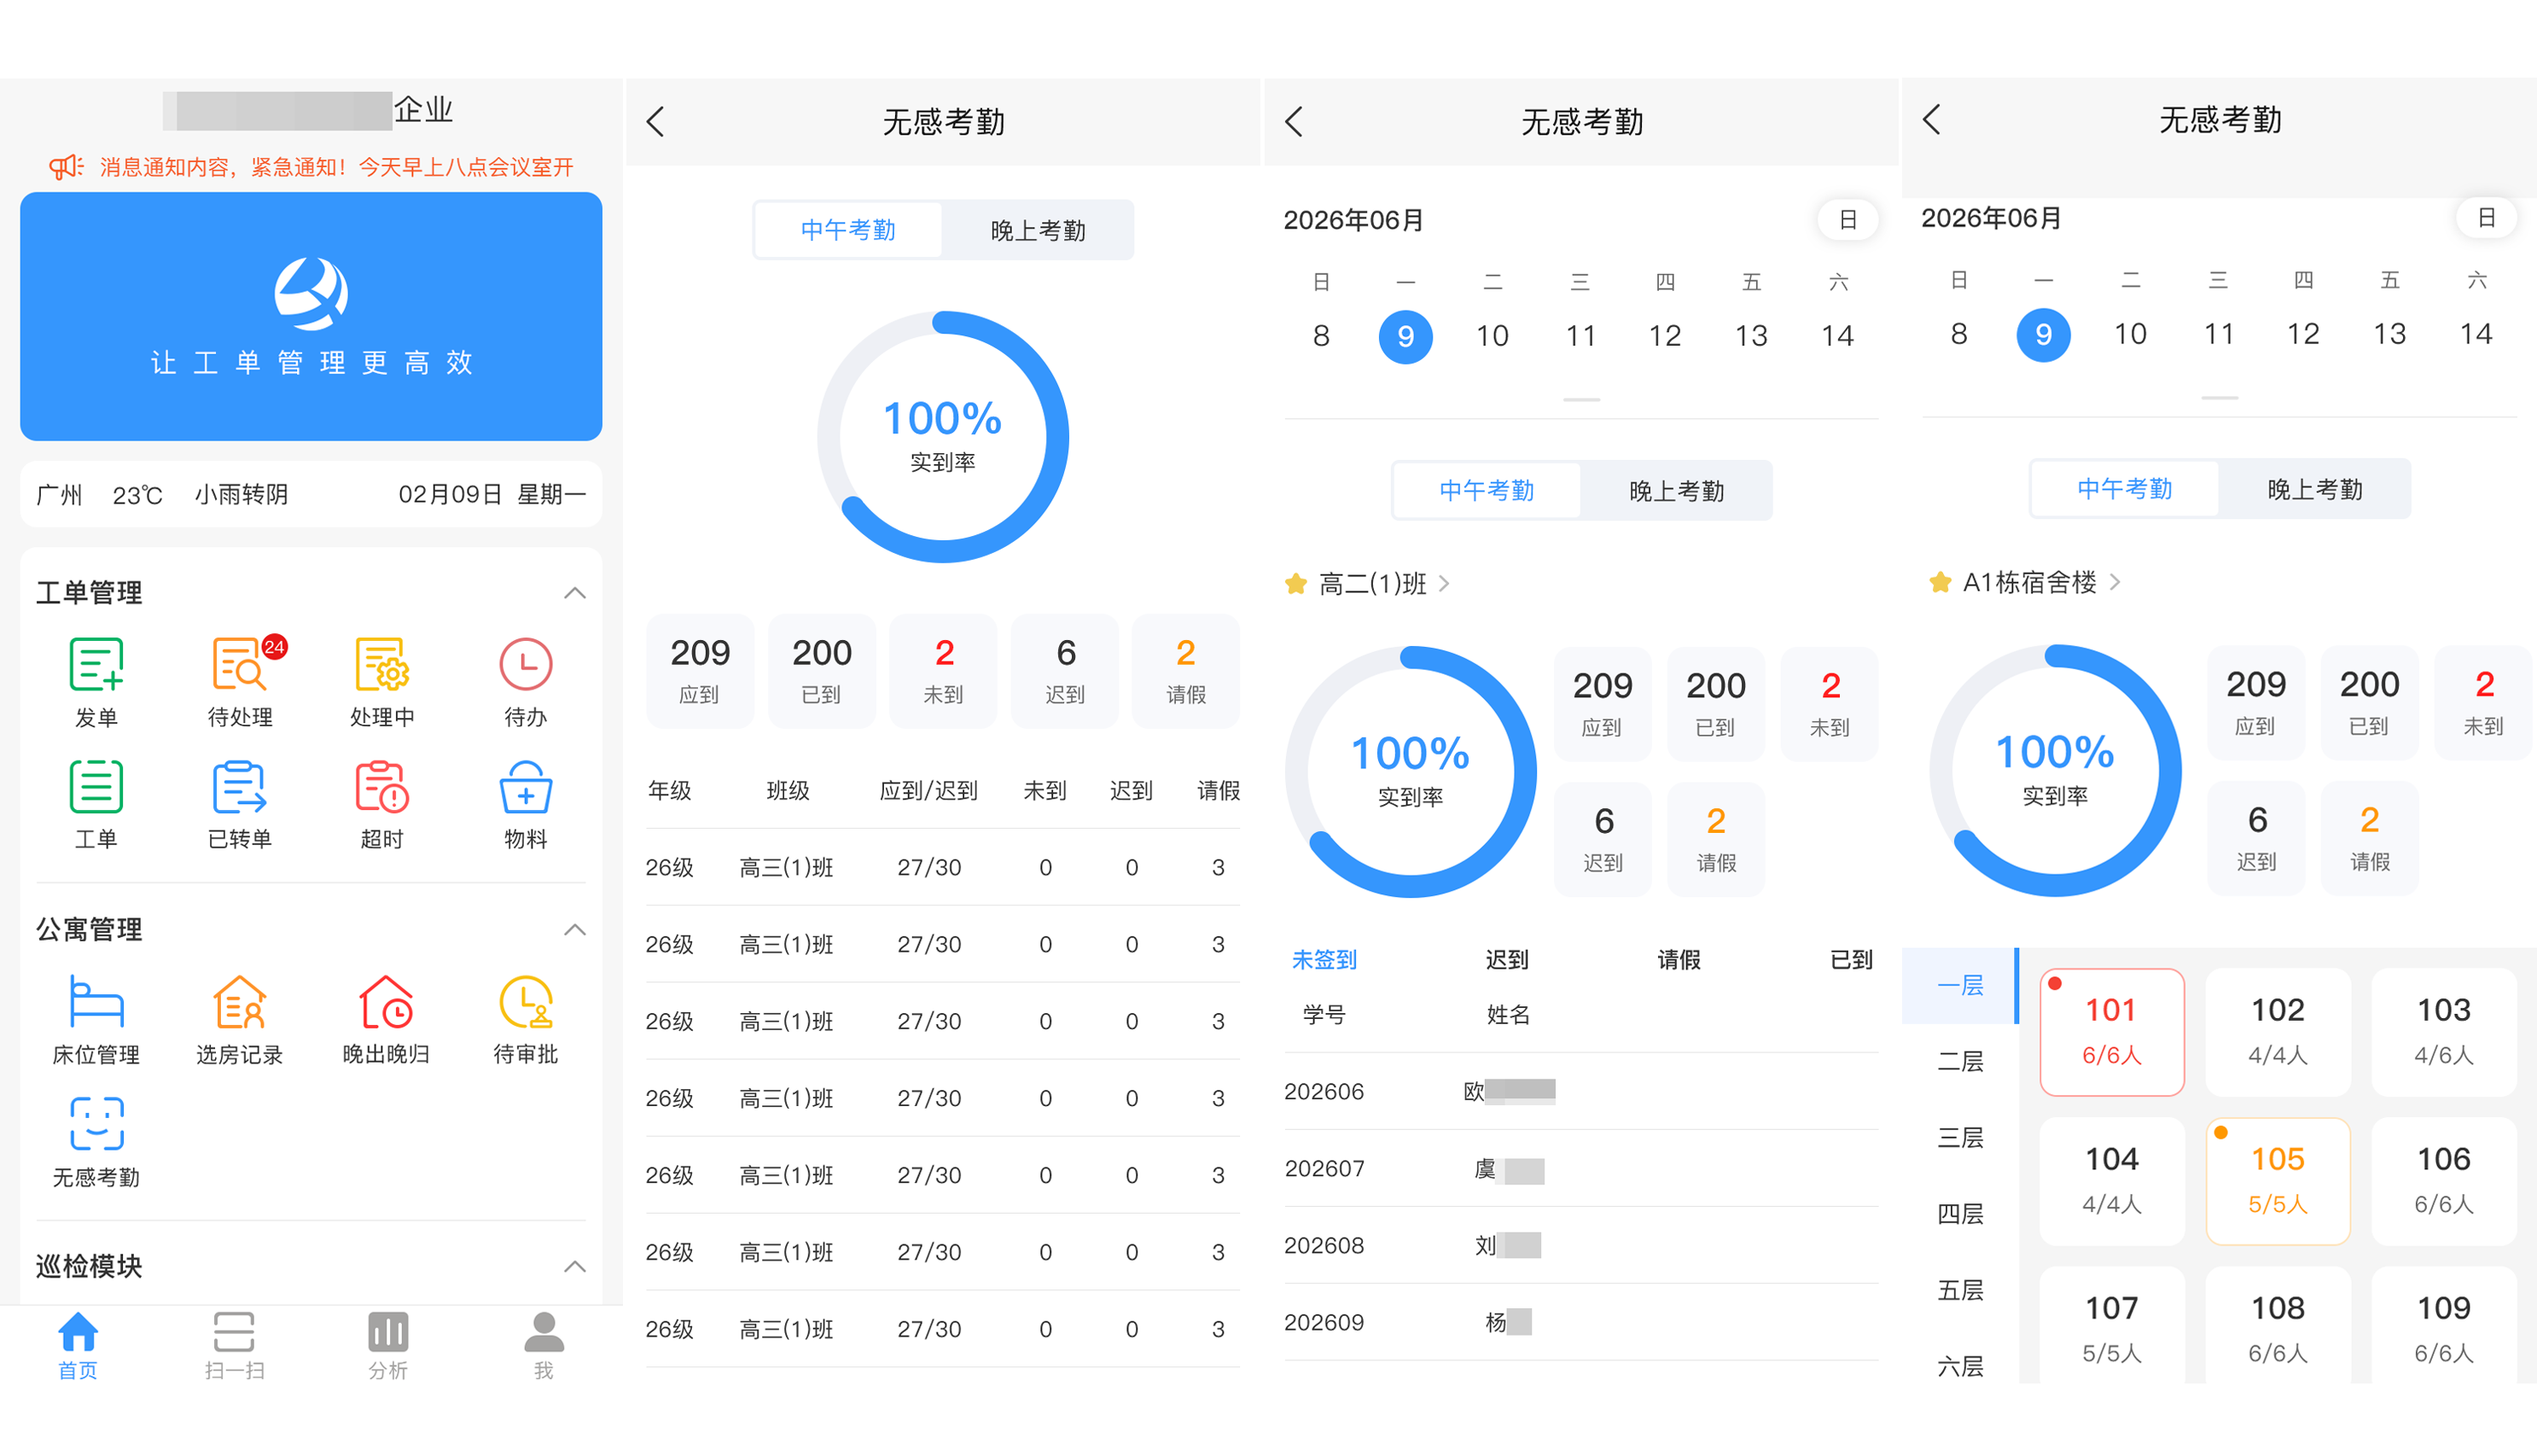Select 中午考勤 in the class screen

pyautogui.click(x=1487, y=490)
